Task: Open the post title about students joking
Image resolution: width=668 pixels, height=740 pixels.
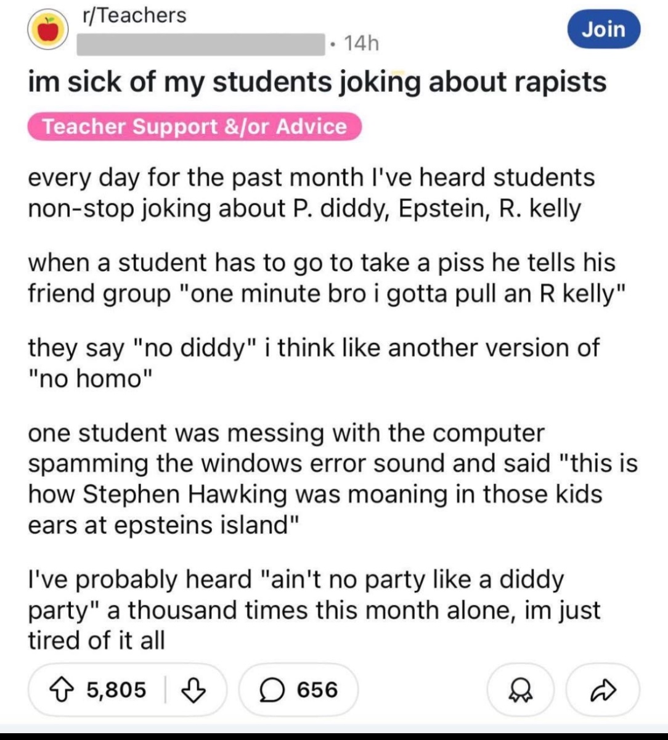Action: coord(317,82)
